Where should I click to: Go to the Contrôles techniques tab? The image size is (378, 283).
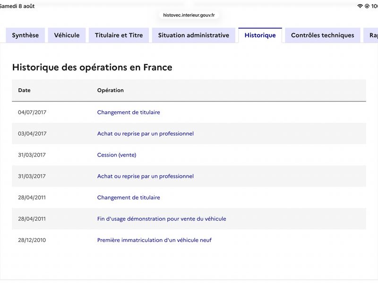[x=323, y=35]
